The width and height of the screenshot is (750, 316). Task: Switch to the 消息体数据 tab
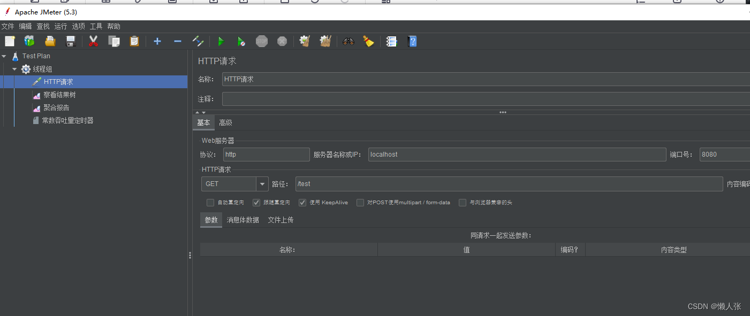click(243, 220)
